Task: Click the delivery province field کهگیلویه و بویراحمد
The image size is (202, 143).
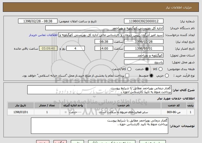Action: pyautogui.click(x=144, y=55)
